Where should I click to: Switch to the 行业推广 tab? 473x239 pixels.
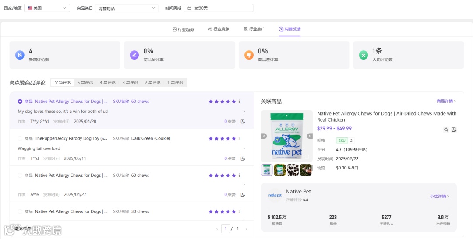click(254, 29)
